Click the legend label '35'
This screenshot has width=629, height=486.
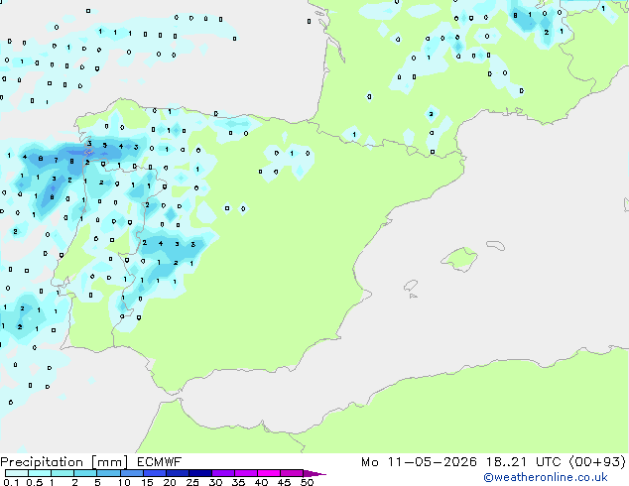(238, 482)
